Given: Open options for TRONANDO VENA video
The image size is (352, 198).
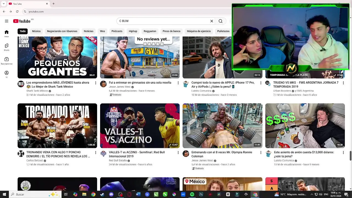Looking at the screenshot, I should coord(96,152).
